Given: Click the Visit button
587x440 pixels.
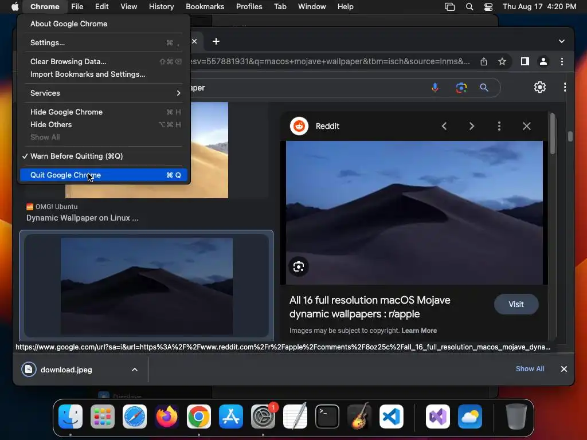Looking at the screenshot, I should click(x=516, y=304).
